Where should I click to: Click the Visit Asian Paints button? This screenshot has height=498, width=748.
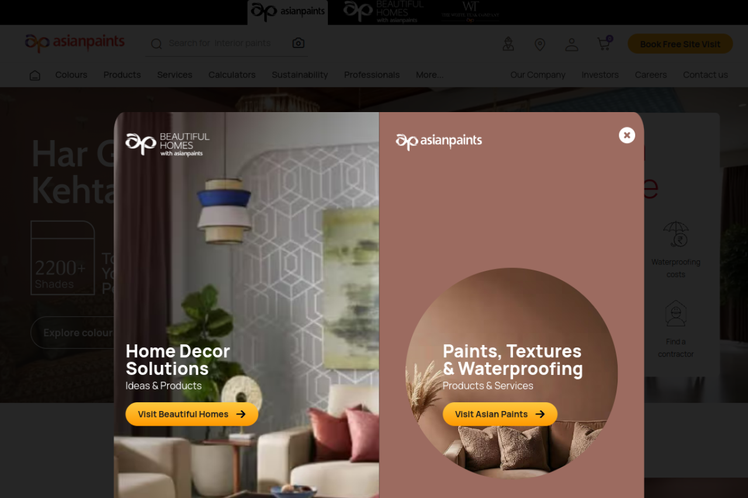coord(500,414)
